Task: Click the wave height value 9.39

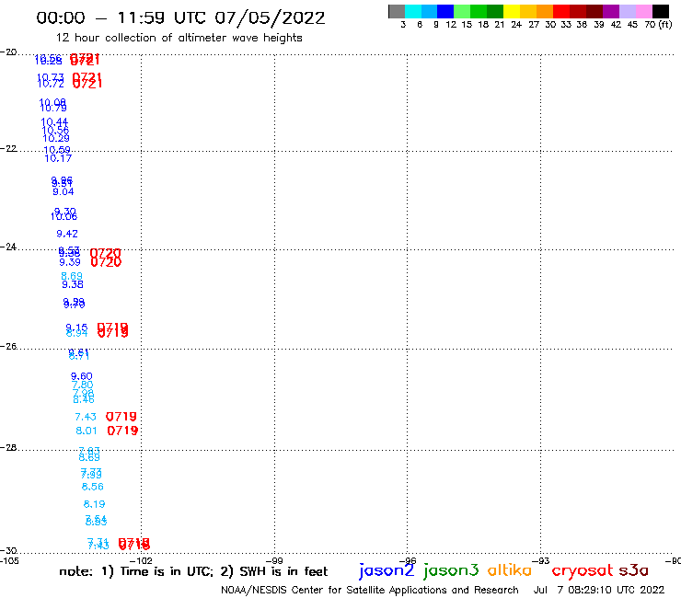Action: [70, 262]
